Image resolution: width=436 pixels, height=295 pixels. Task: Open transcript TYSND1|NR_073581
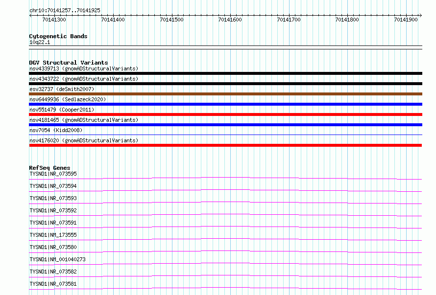[x=53, y=284]
